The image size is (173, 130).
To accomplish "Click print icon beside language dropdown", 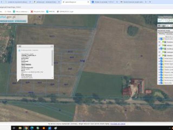I will tap(164, 26).
